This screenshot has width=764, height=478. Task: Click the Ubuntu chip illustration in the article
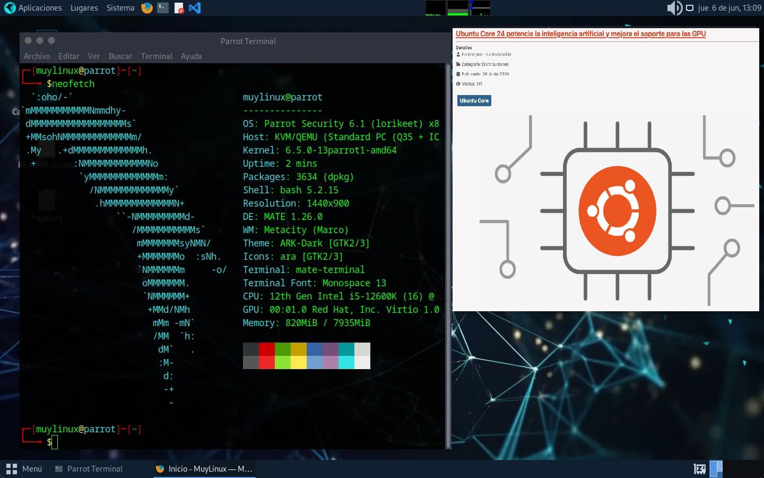(x=617, y=210)
